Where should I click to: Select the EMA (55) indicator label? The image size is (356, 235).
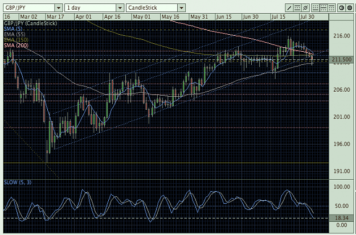[15, 35]
